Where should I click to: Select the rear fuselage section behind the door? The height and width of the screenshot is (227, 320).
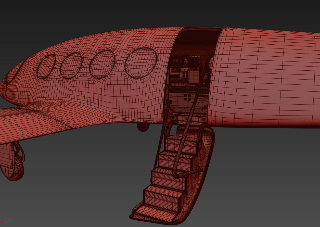pos(264,78)
